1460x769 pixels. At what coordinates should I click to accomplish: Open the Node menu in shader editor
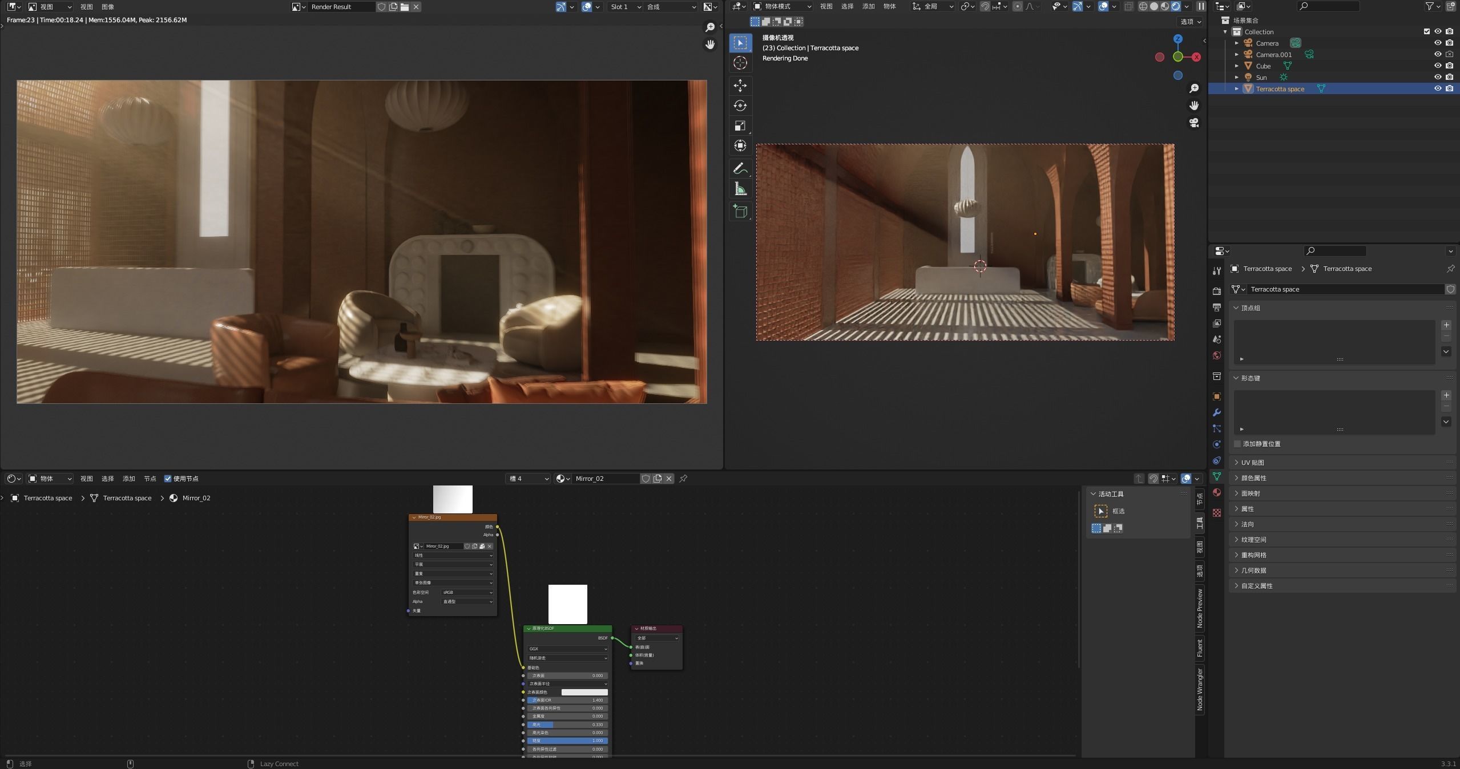coord(150,479)
